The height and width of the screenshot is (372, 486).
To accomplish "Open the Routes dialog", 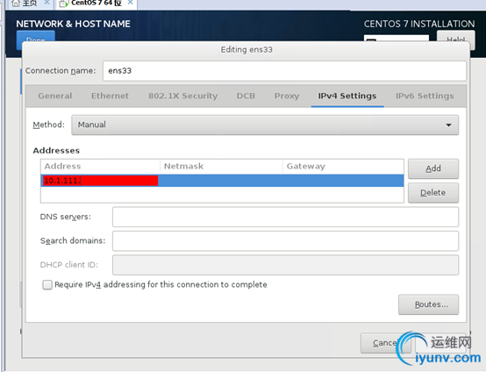I will [428, 304].
